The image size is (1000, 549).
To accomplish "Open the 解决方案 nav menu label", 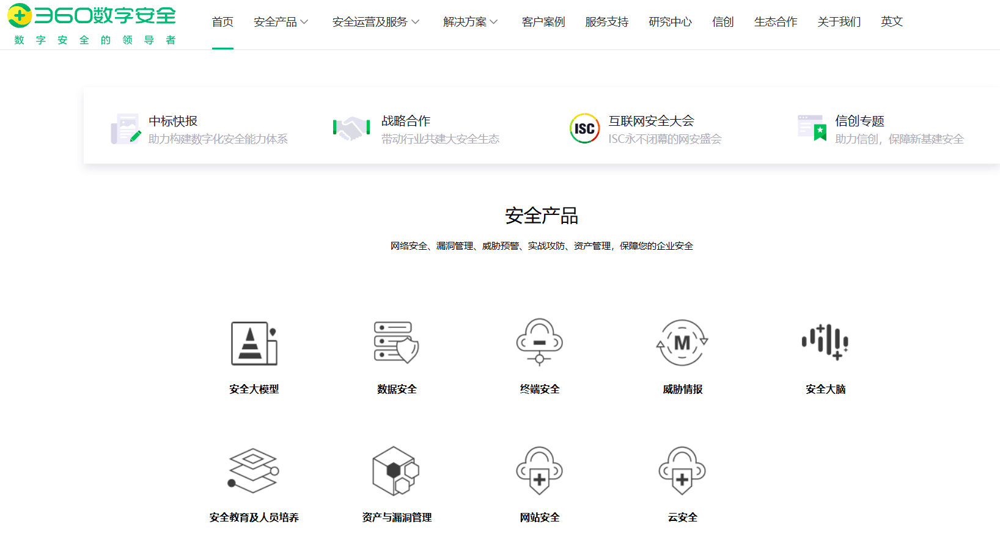I will 465,22.
